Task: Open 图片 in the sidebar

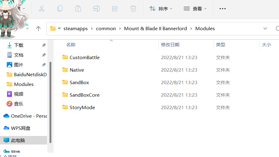Action: 19,65
